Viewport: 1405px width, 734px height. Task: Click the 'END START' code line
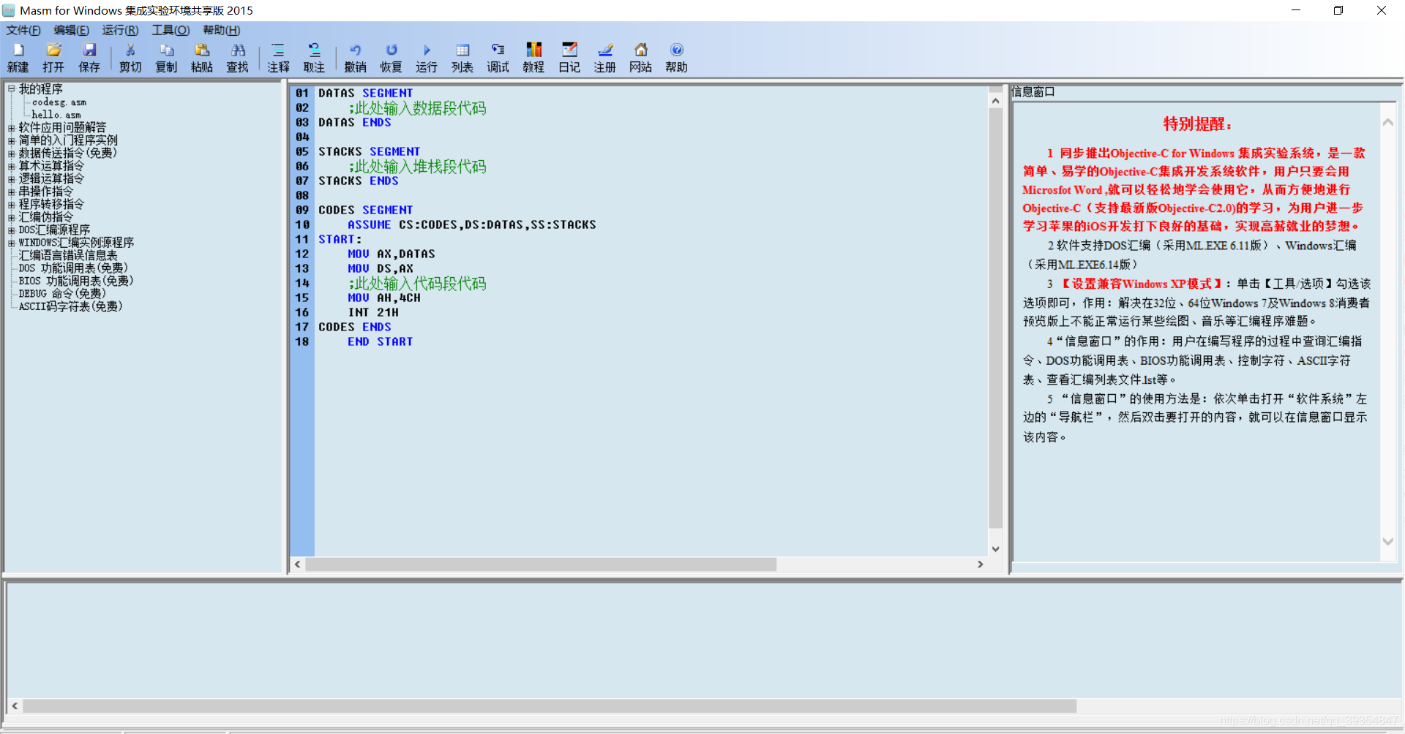(x=381, y=341)
